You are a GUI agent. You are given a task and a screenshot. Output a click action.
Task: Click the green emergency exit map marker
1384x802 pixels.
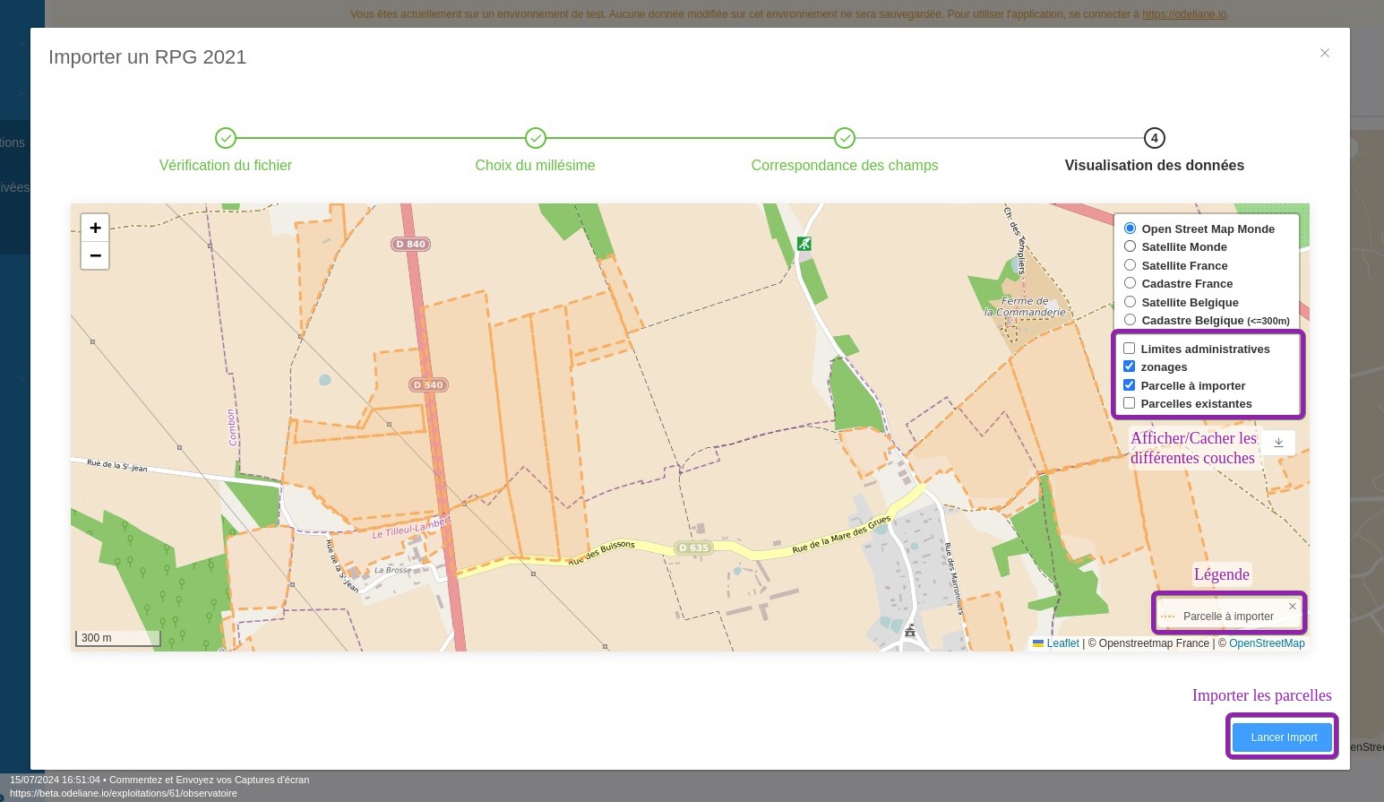coord(804,244)
